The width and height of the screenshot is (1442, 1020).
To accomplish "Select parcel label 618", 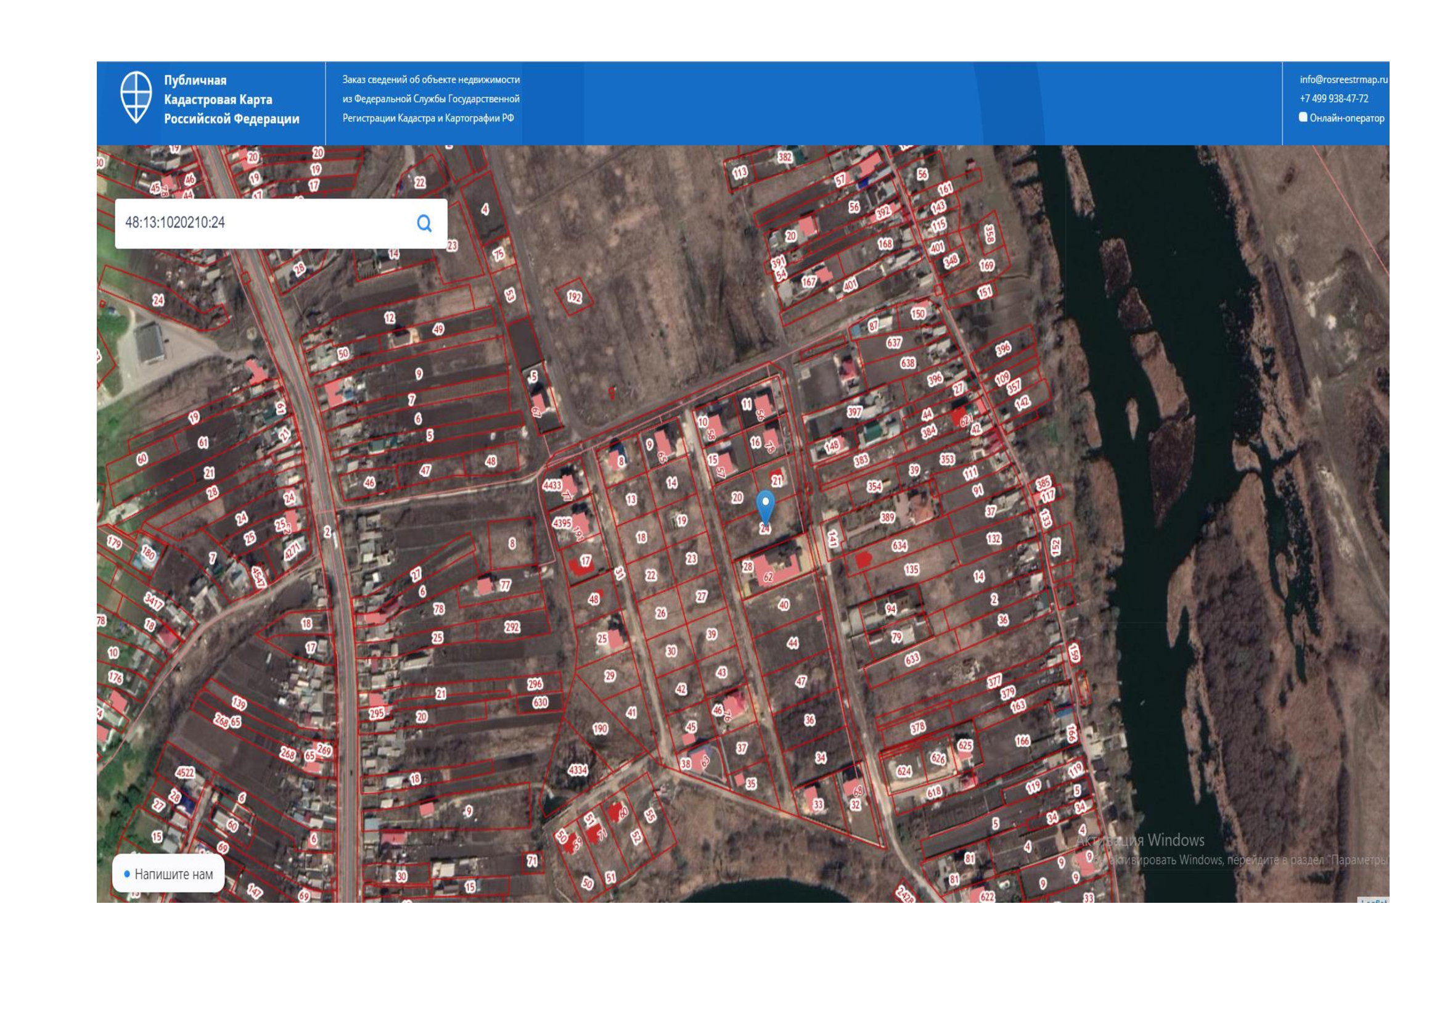I will pos(934,791).
